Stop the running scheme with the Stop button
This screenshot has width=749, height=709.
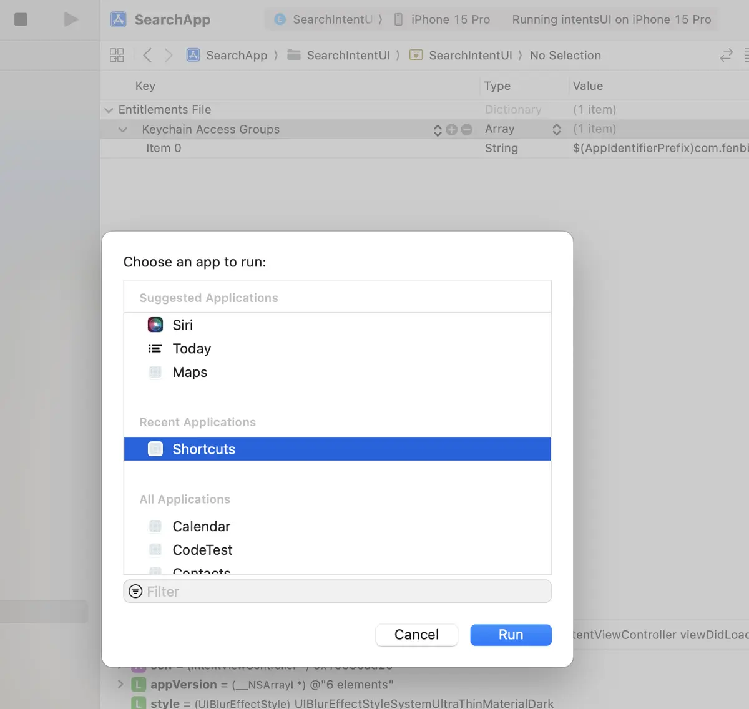pos(21,19)
